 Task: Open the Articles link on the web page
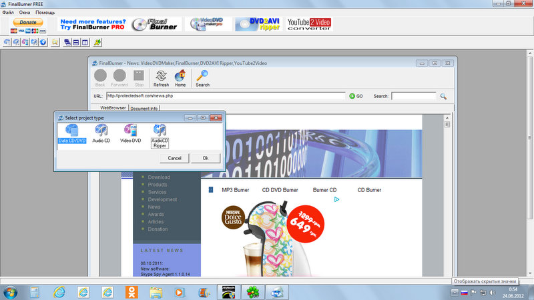(156, 222)
